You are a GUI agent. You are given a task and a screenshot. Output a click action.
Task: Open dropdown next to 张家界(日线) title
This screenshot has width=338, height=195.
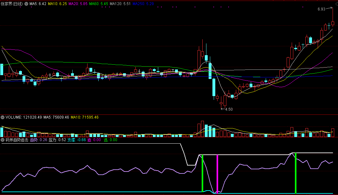pyautogui.click(x=26, y=4)
